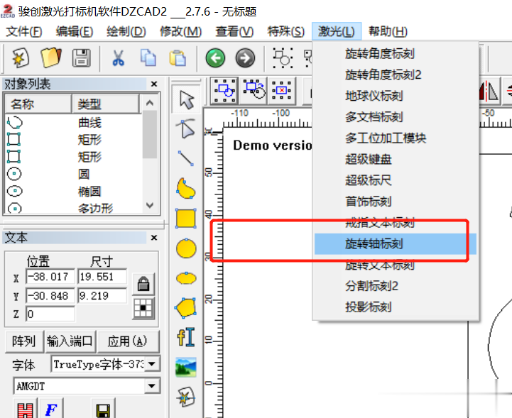512x418 pixels.
Task: Select the 圆 row in object list
Action: pos(73,174)
